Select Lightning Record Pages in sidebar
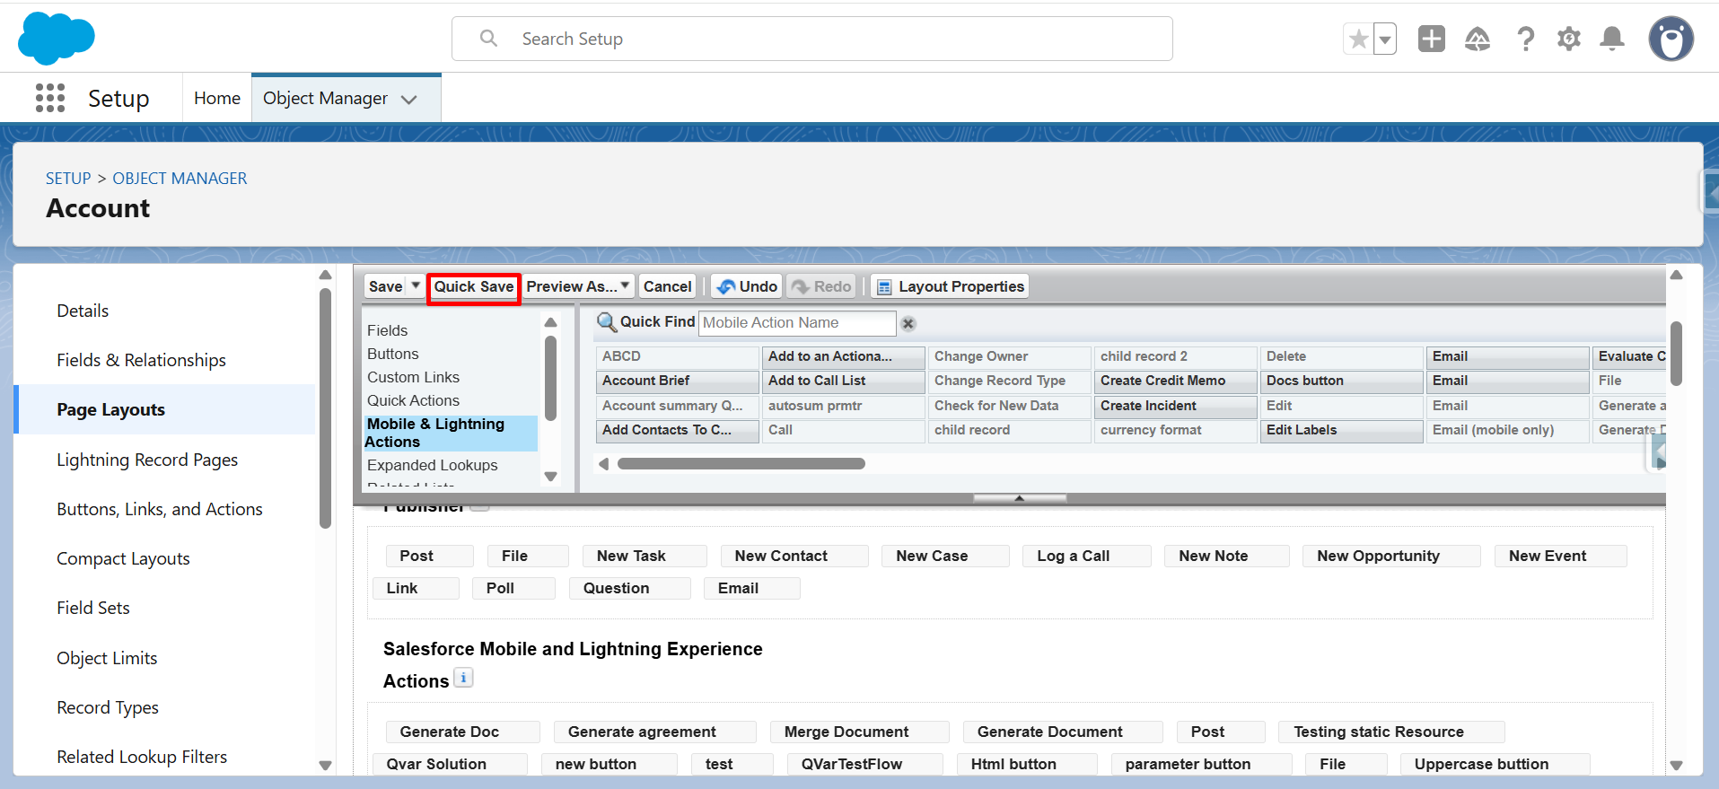The height and width of the screenshot is (789, 1719). click(147, 460)
